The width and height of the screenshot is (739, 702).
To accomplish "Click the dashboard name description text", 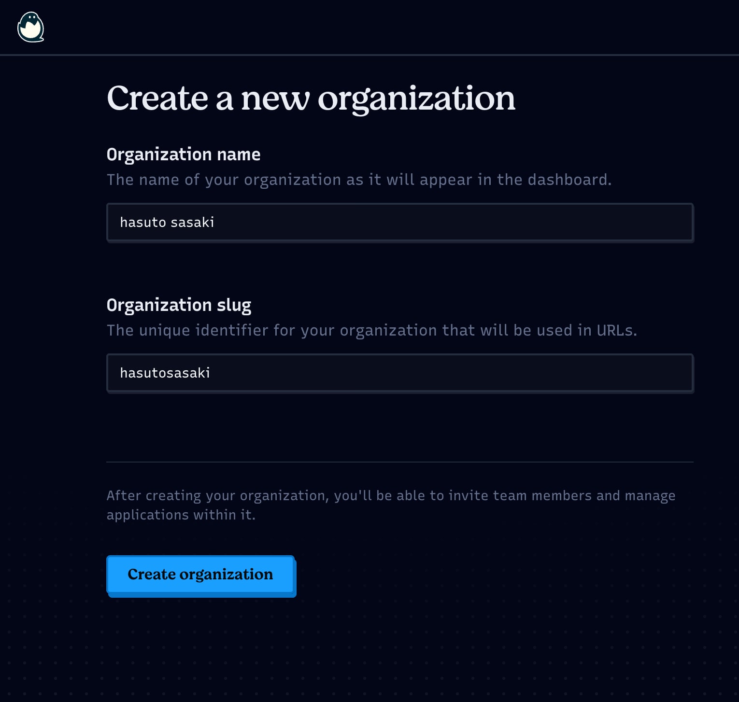I will (359, 180).
